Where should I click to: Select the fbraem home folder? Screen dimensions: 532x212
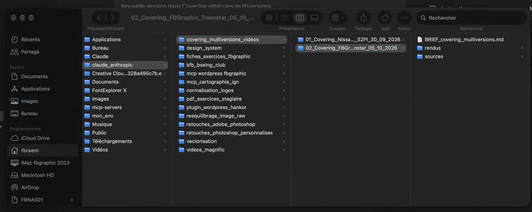point(42,150)
